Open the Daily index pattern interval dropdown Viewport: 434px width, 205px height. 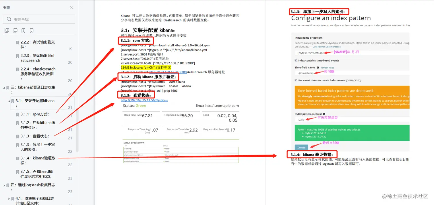352,120
